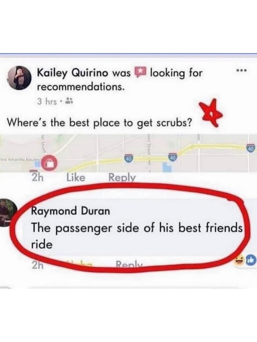
Task: Open Kailey Quirino's profile name link
Action: click(x=73, y=73)
